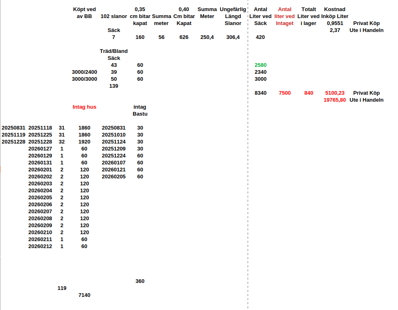Select the red 'Intag hus' header cell
The height and width of the screenshot is (310, 398).
click(84, 107)
